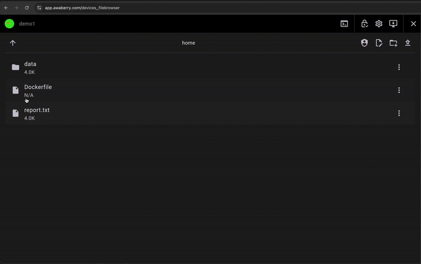Click the remote desktop monitor icon
The image size is (421, 264).
pos(393,24)
